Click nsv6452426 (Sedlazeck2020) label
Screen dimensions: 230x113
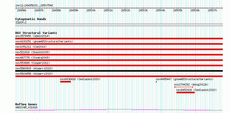click(196, 90)
